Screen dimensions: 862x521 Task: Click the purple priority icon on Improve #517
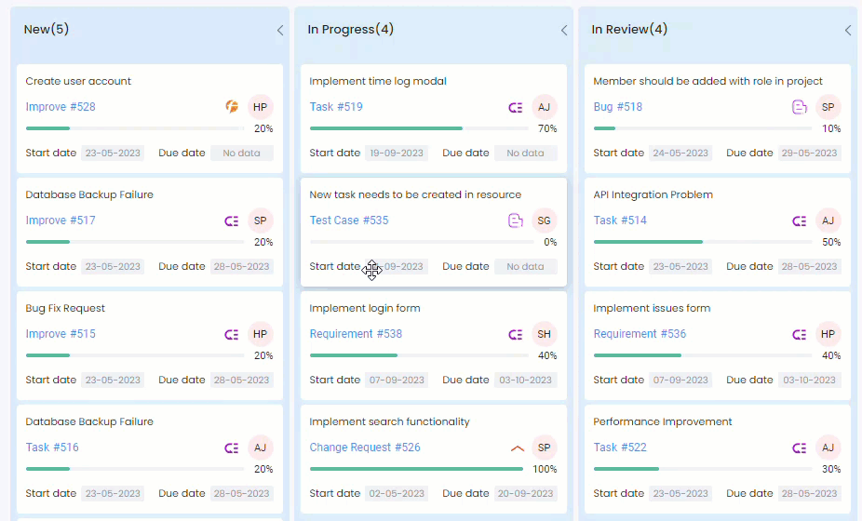point(233,220)
